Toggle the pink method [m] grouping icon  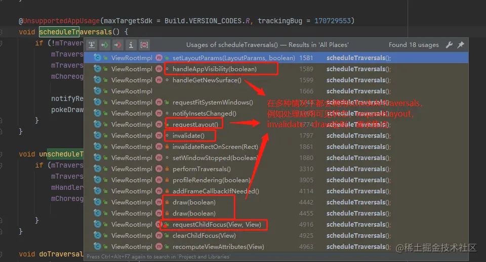pyautogui.click(x=144, y=45)
